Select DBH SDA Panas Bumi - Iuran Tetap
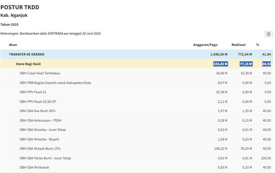The image size is (275, 173). (45, 158)
